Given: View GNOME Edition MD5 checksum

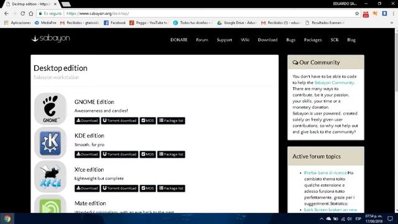Looking at the screenshot, I should [147, 121].
